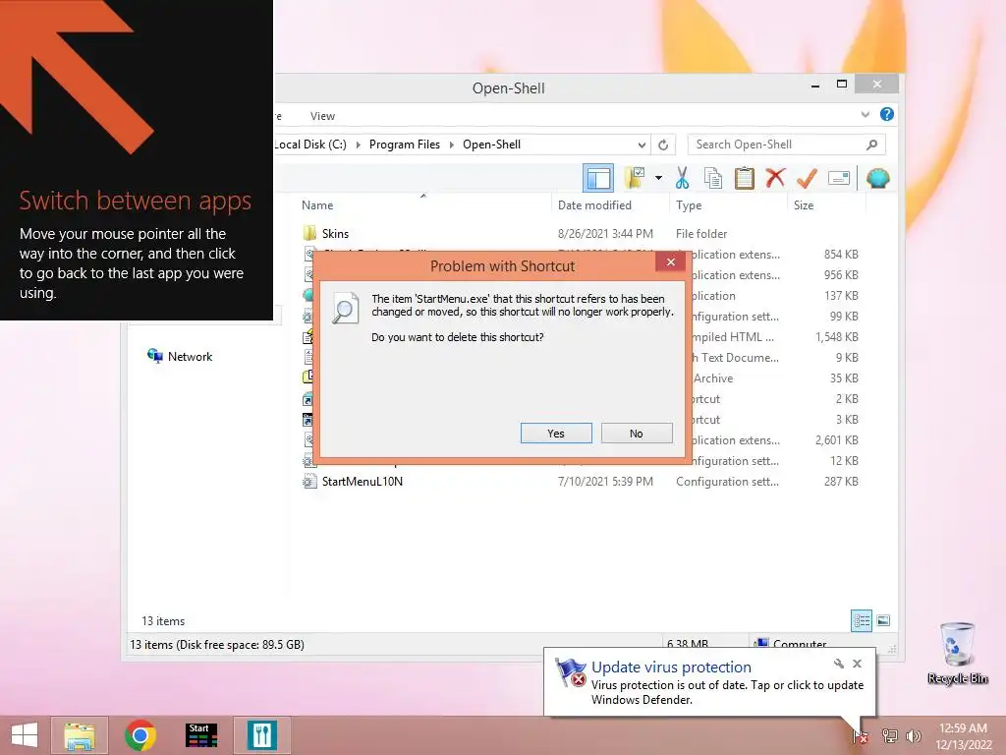Click the network tray icon
The height and width of the screenshot is (755, 1006).
(x=889, y=736)
